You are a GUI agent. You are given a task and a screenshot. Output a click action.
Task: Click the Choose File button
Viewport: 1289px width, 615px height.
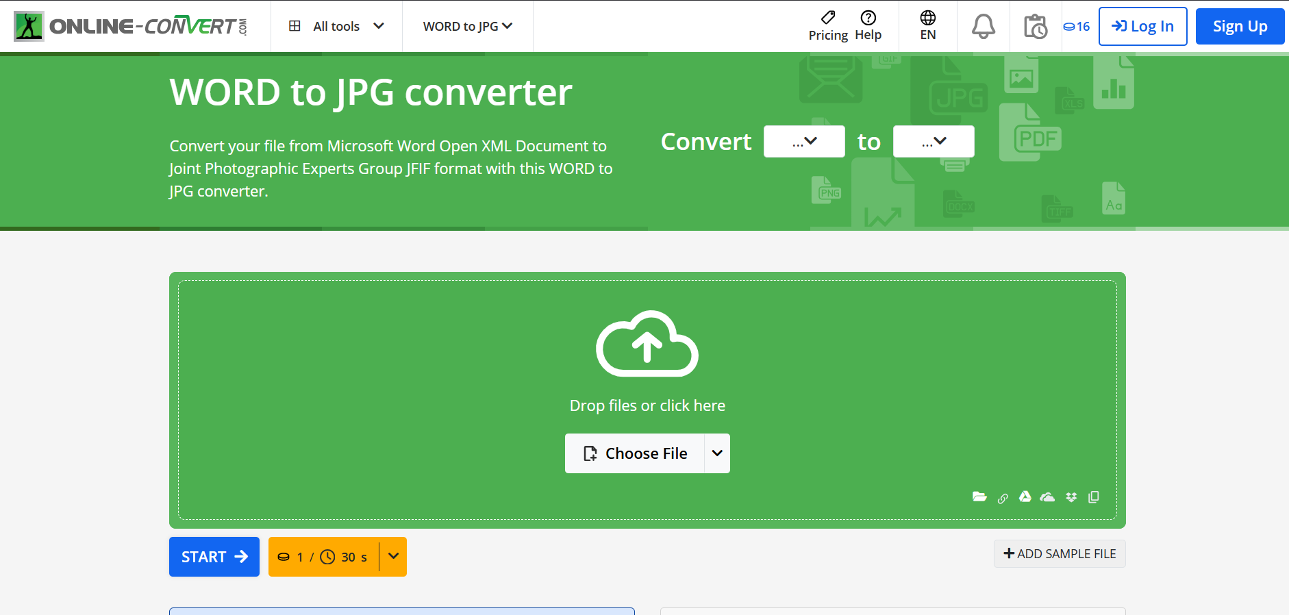(x=635, y=453)
